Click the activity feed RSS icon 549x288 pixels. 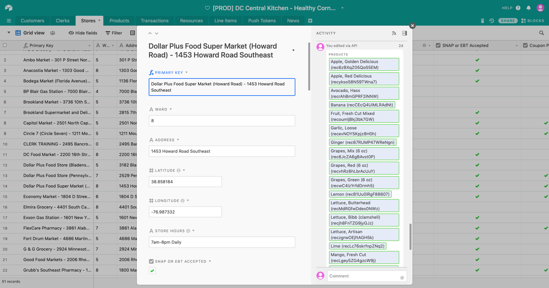(x=394, y=33)
